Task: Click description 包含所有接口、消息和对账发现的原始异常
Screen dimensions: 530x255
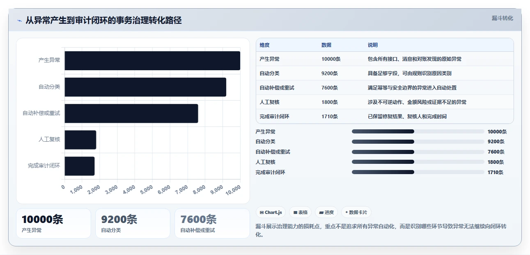Action: pyautogui.click(x=415, y=59)
